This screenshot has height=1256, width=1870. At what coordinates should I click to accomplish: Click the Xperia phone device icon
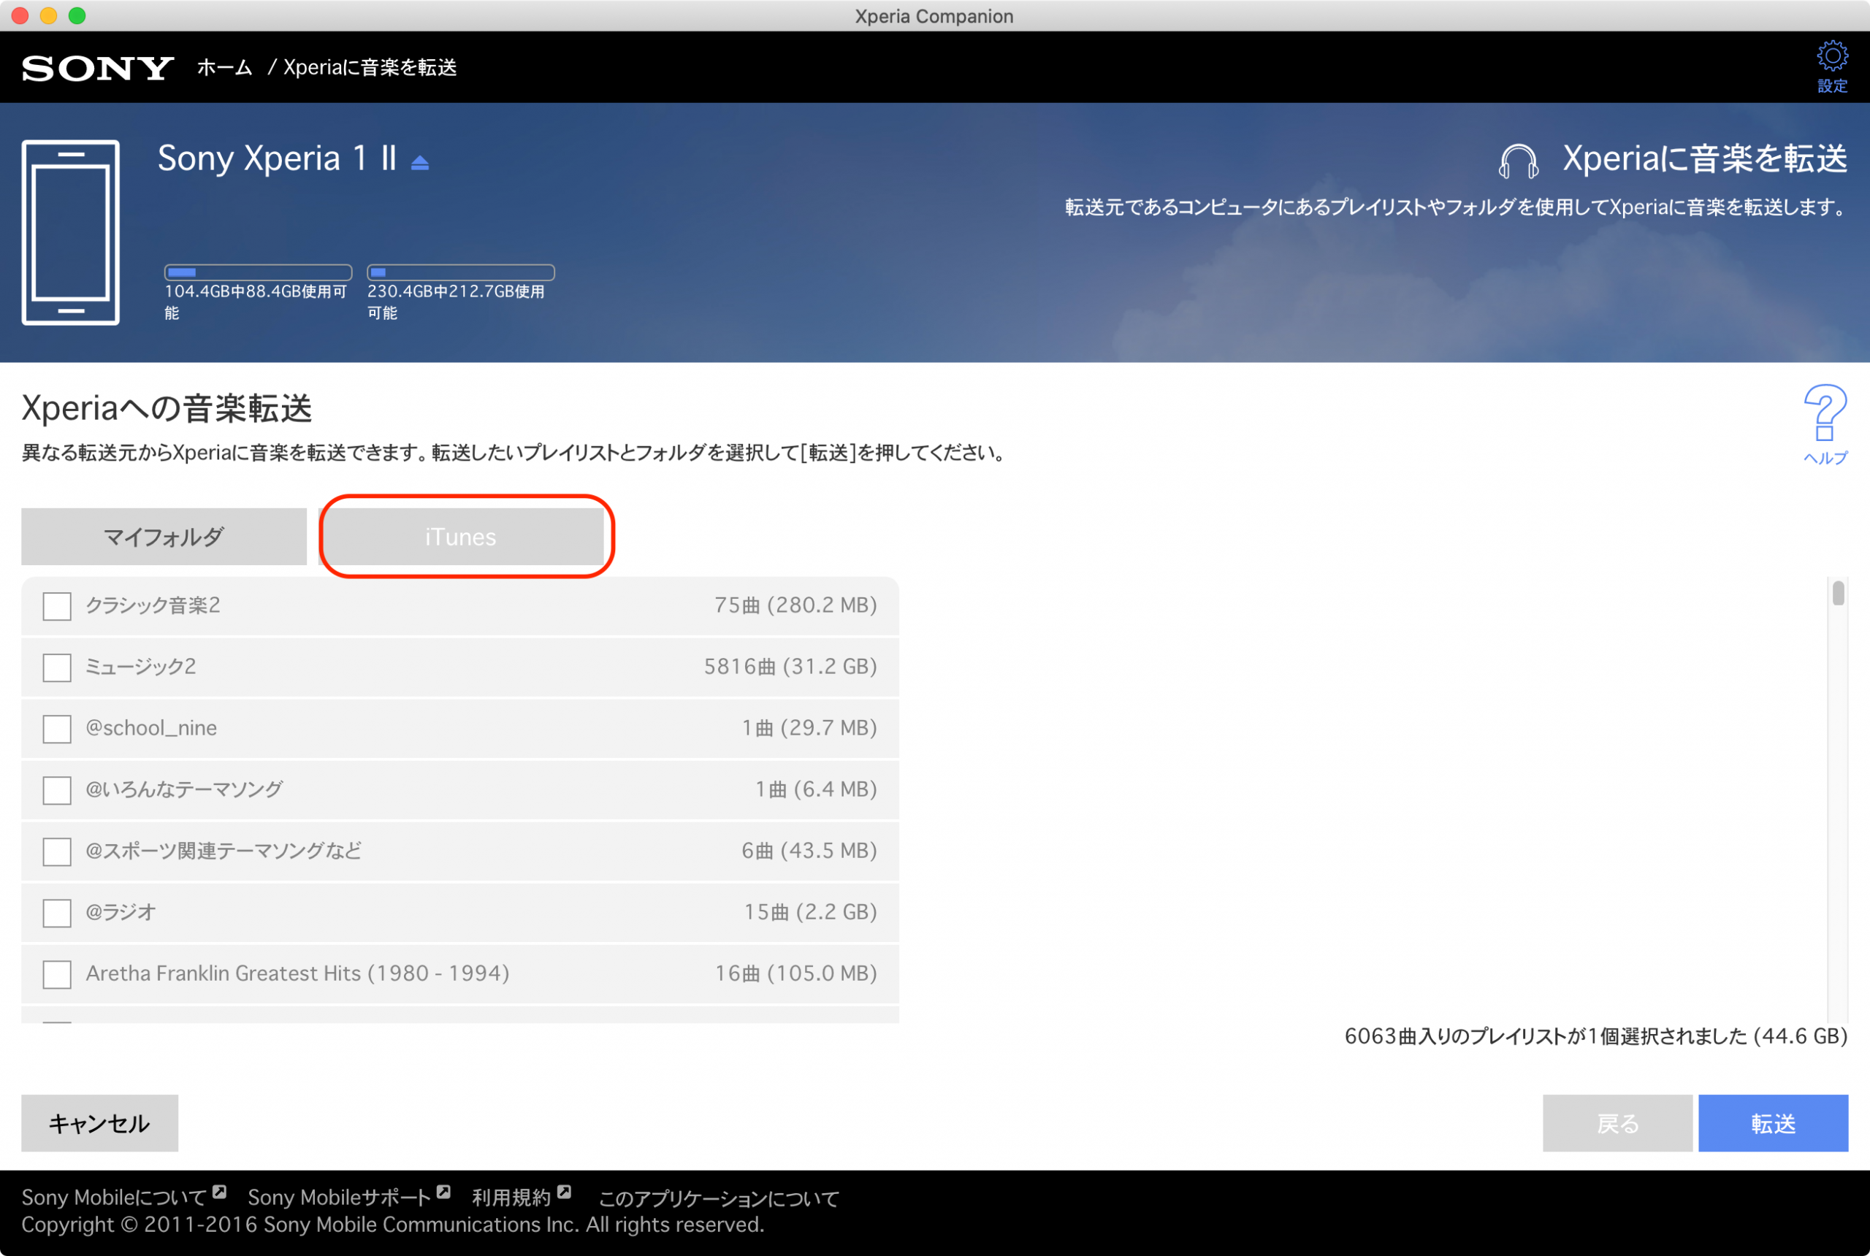point(71,232)
